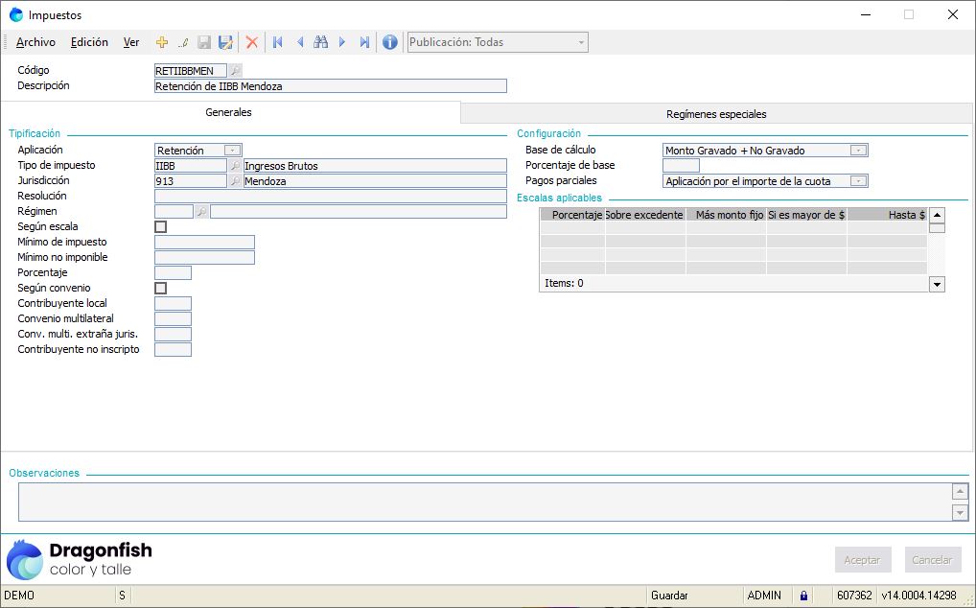Click the red X Delete icon
976x608 pixels.
point(252,42)
